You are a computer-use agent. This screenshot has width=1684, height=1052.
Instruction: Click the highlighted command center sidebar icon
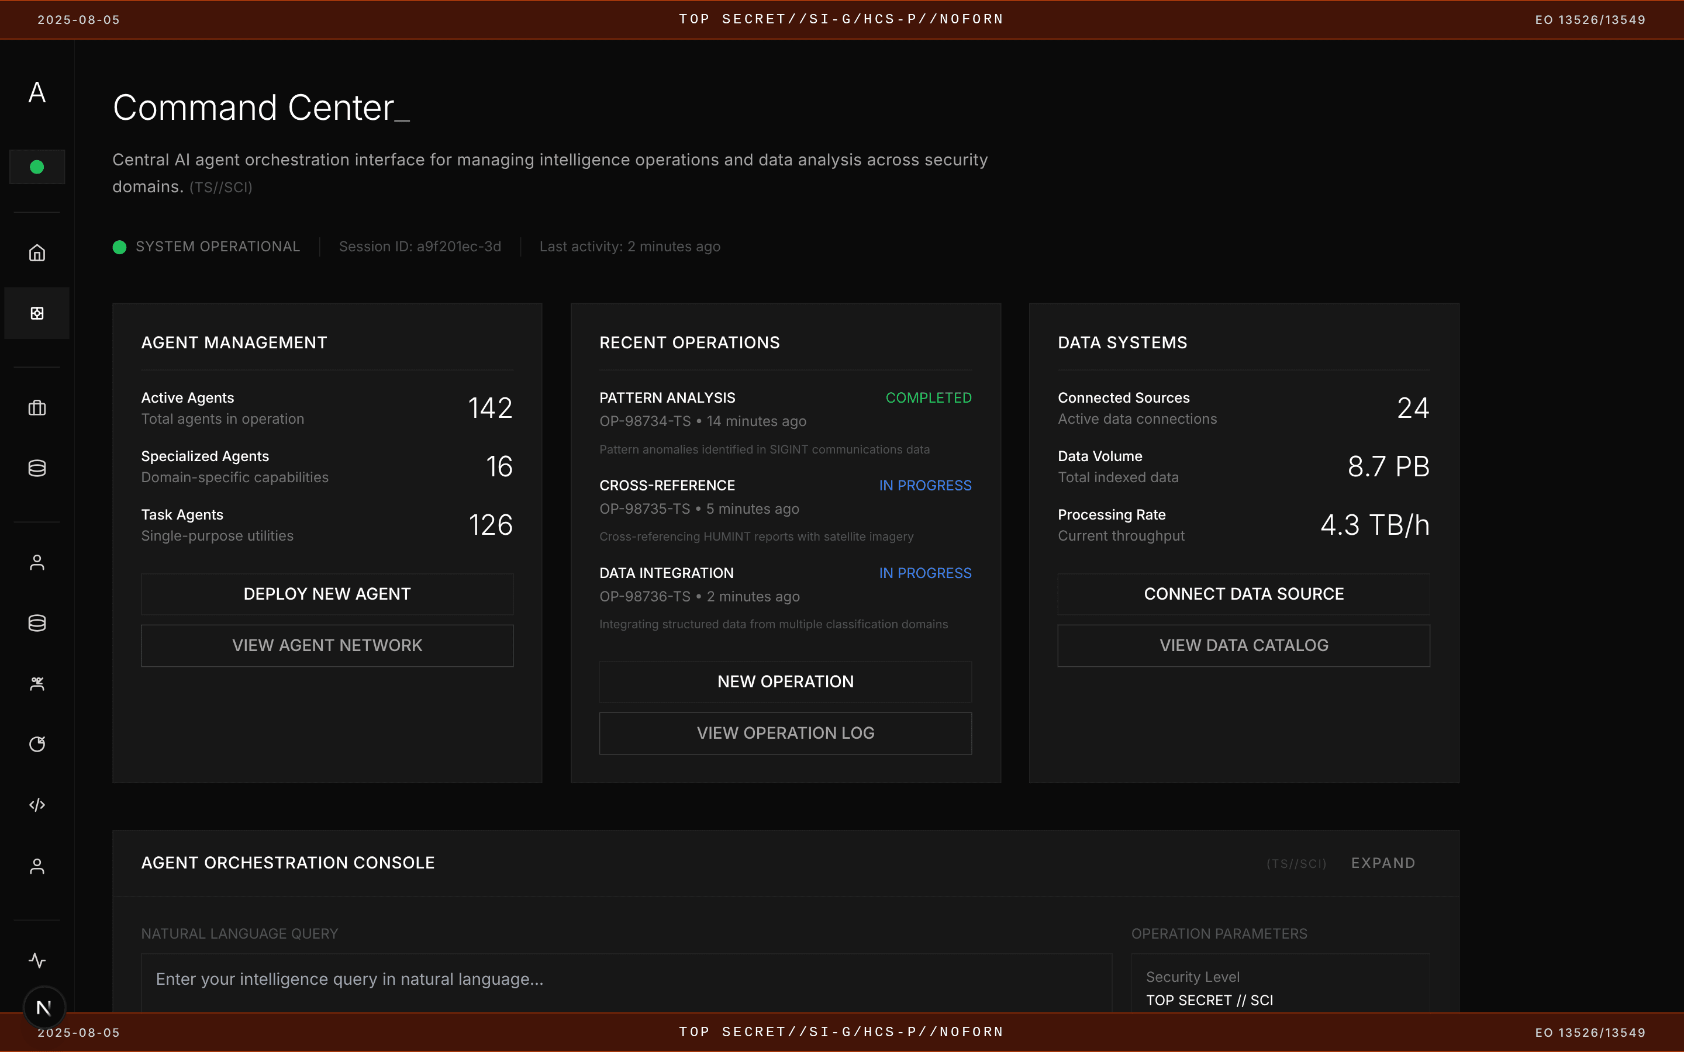(37, 313)
